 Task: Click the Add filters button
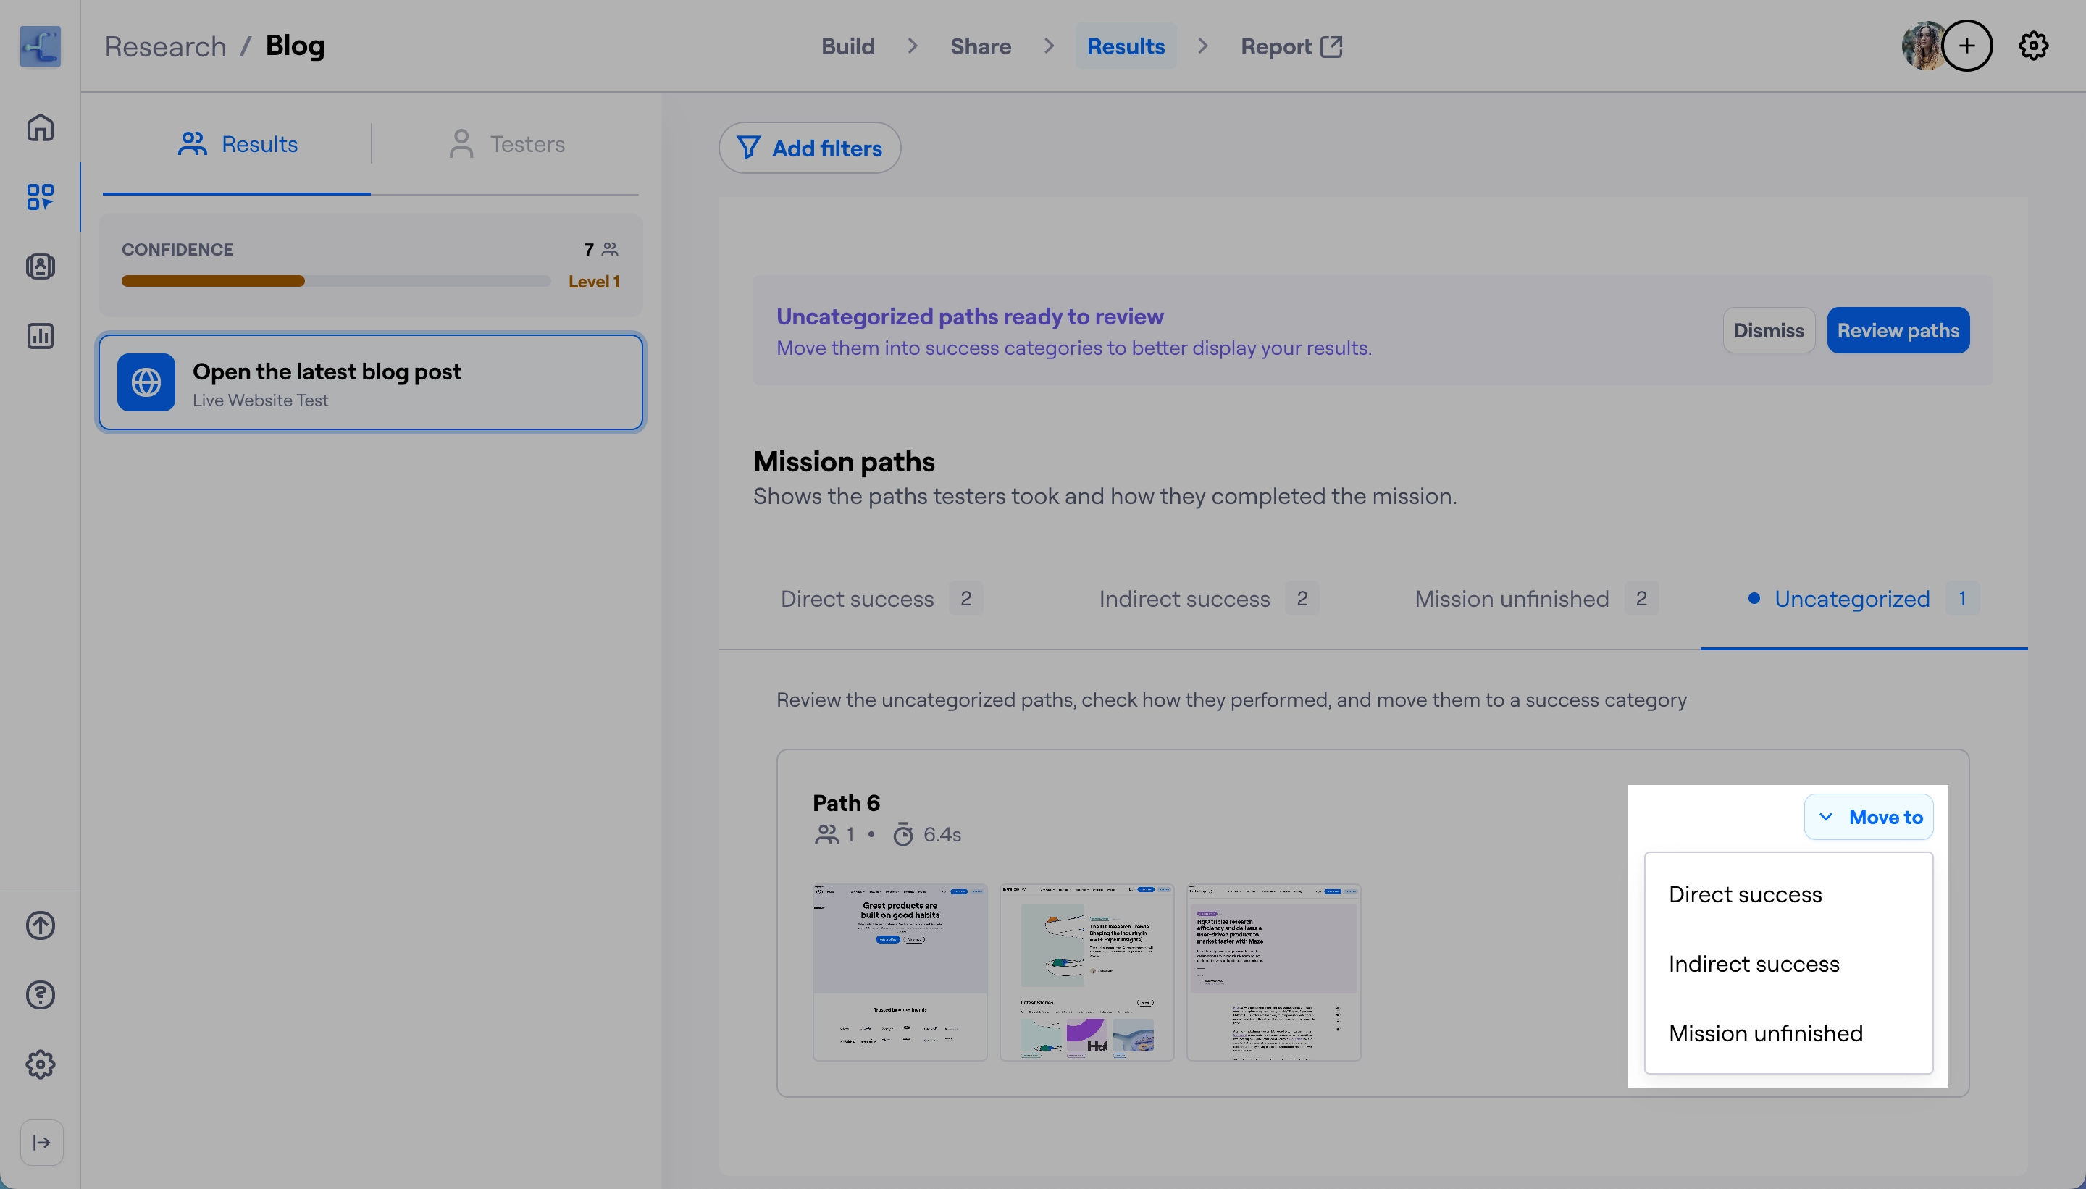pyautogui.click(x=809, y=148)
